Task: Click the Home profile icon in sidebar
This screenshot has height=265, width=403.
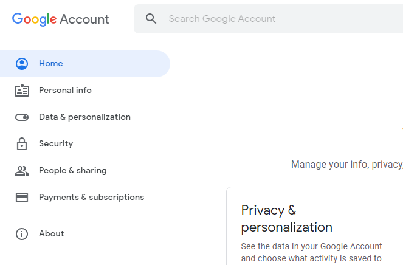Action: click(x=22, y=64)
